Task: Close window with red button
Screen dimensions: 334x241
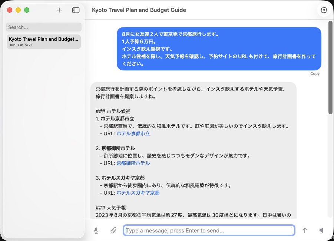Action: point(10,10)
